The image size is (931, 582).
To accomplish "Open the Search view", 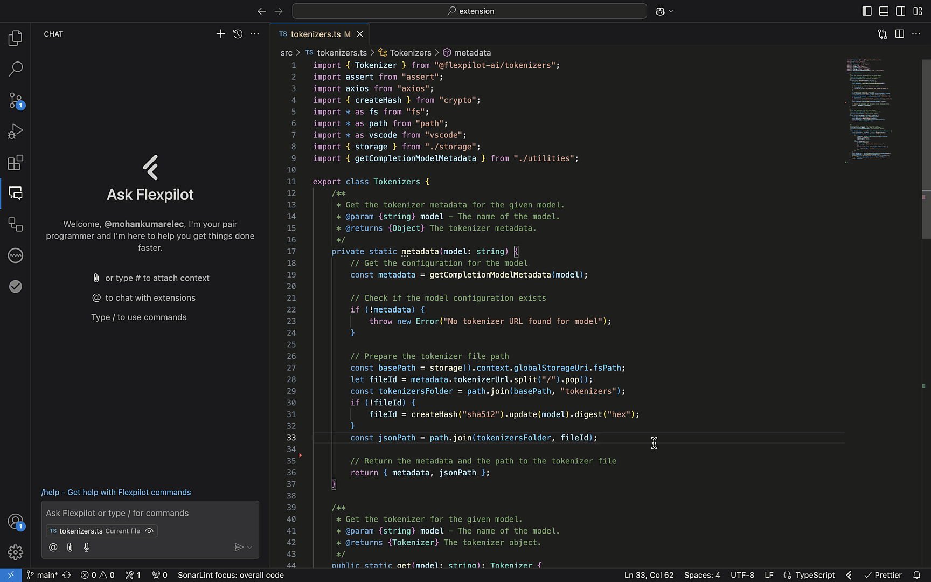I will coord(15,69).
